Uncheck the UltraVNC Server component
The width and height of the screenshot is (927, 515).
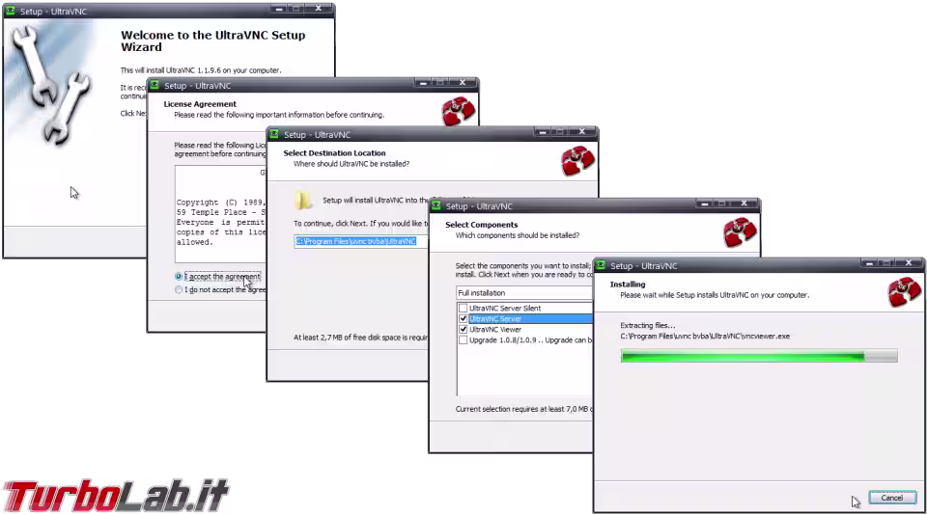coord(463,319)
